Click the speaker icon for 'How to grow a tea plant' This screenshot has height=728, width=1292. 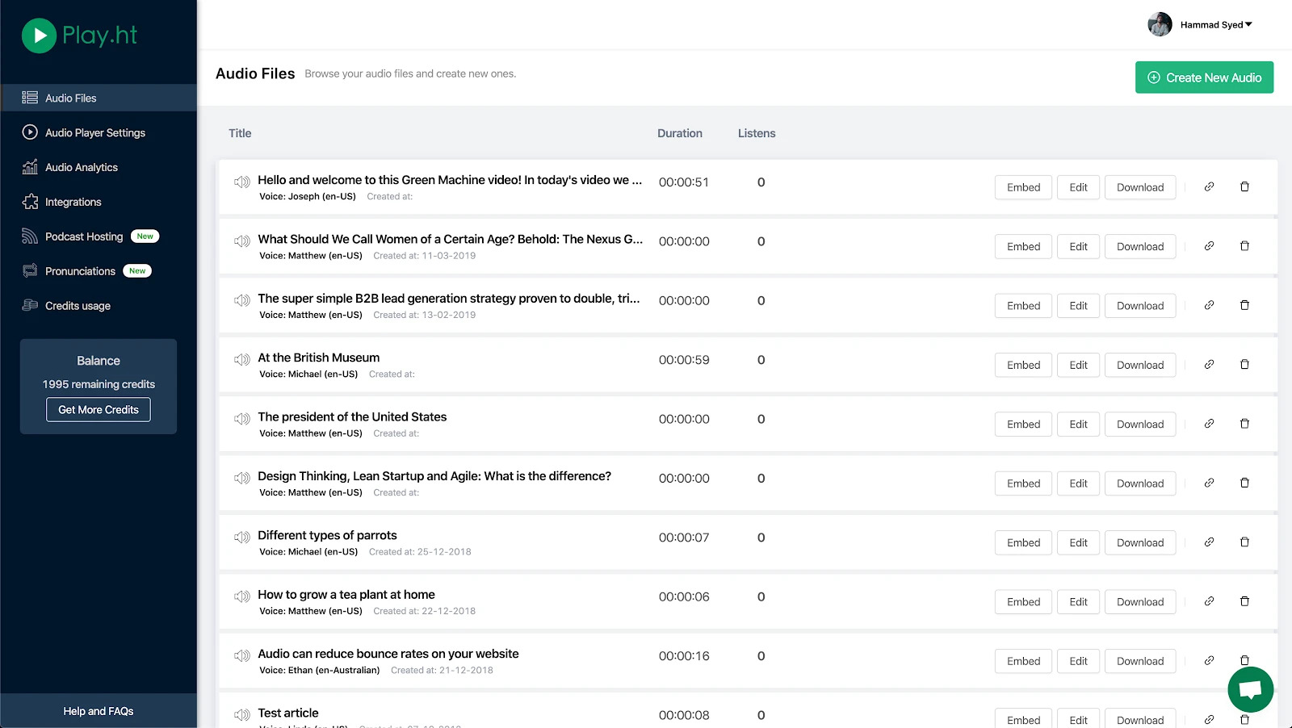[241, 596]
